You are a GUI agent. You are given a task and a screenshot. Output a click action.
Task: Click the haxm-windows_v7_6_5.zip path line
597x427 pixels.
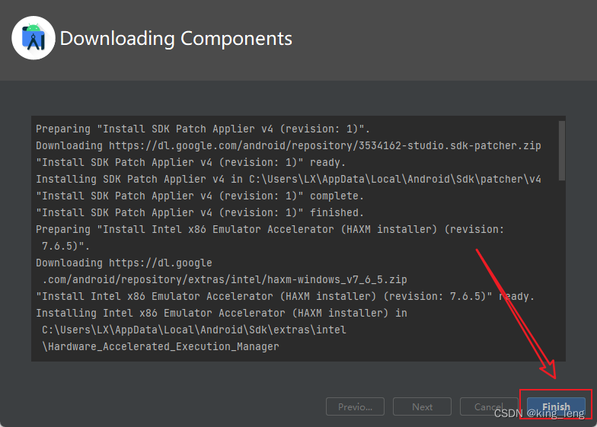pos(224,280)
